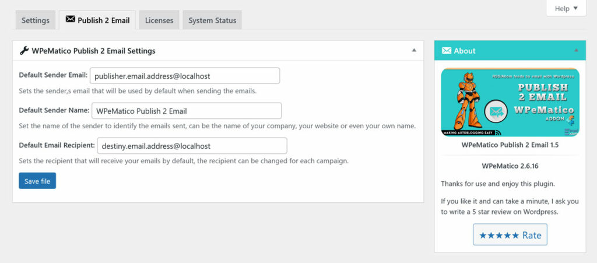597x263 pixels.
Task: Click the five star Rate button
Action: 510,235
